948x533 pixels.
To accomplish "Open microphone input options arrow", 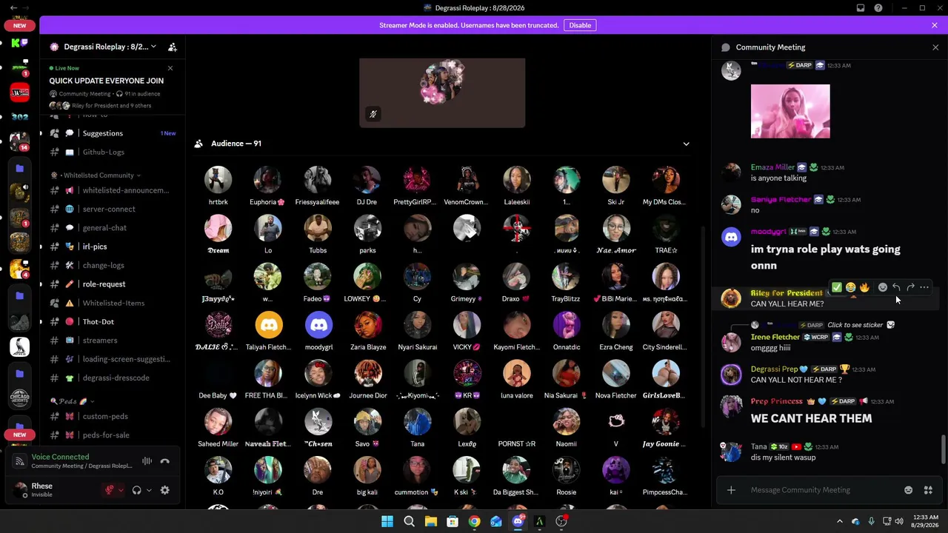I will point(121,490).
